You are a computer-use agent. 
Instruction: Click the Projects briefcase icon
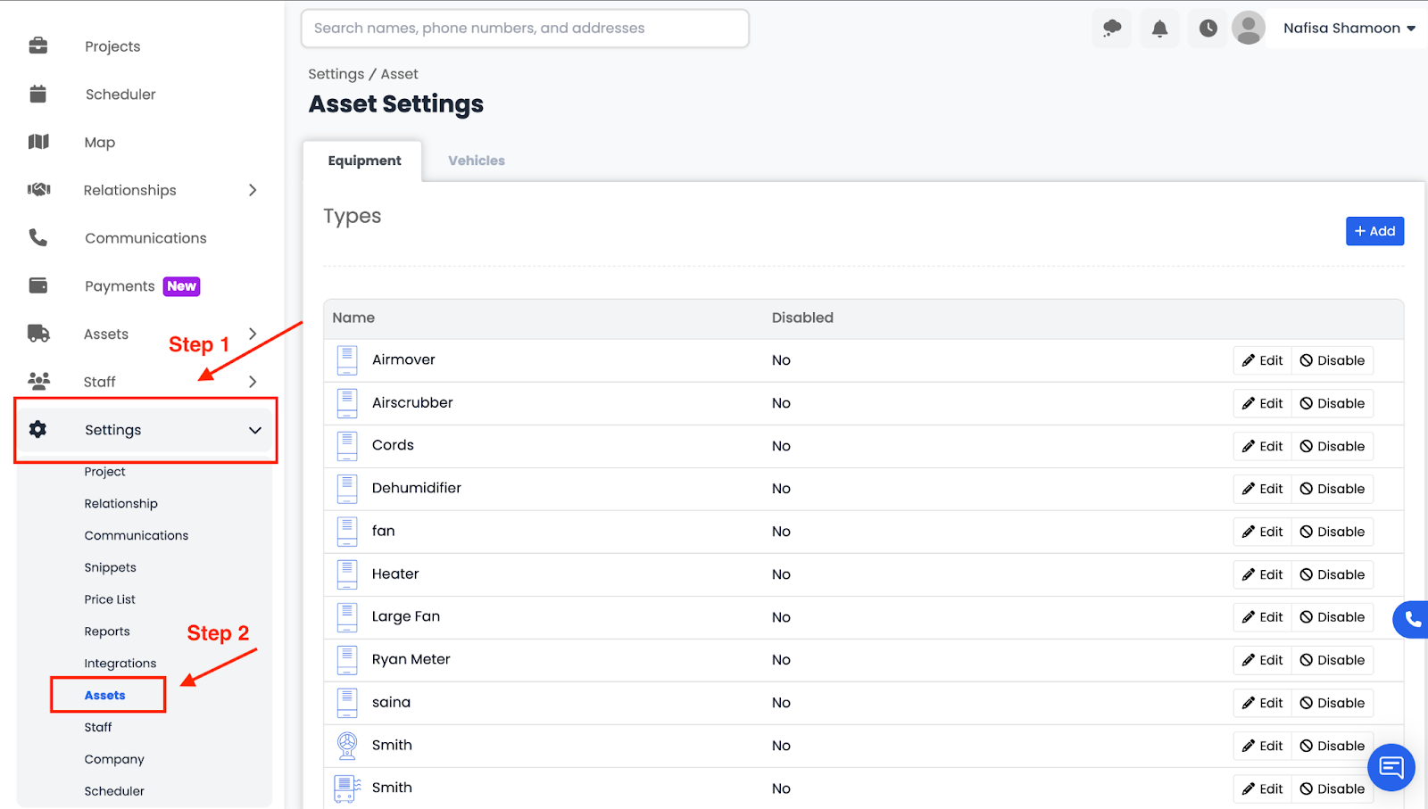click(38, 45)
